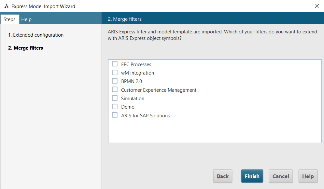Viewport: 324px width, 189px height.
Task: Switch to the Help tab
Action: [x=26, y=19]
